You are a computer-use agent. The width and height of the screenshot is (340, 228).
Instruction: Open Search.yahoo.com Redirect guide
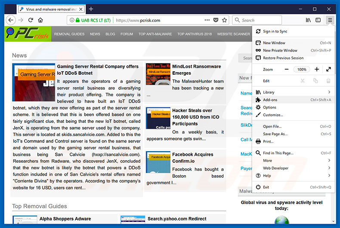[177, 219]
